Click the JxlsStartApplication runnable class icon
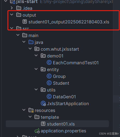120x137 pixels. pos(43,103)
